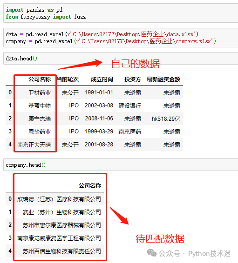The height and width of the screenshot is (263, 238).
Task: Click date 2008-11-06
Action: [99, 118]
